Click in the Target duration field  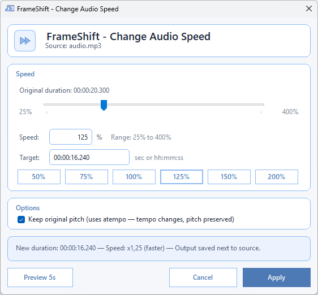(x=89, y=157)
